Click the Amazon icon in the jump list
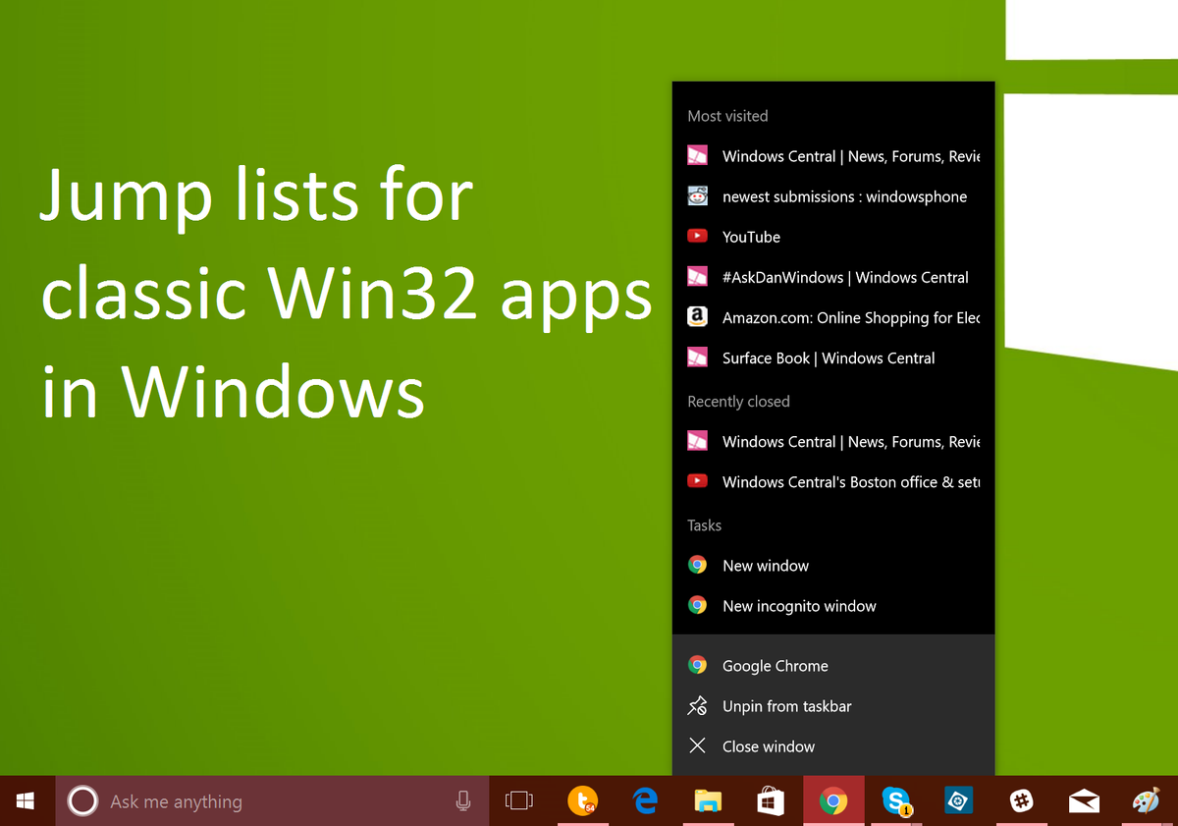Image resolution: width=1178 pixels, height=826 pixels. coord(697,317)
